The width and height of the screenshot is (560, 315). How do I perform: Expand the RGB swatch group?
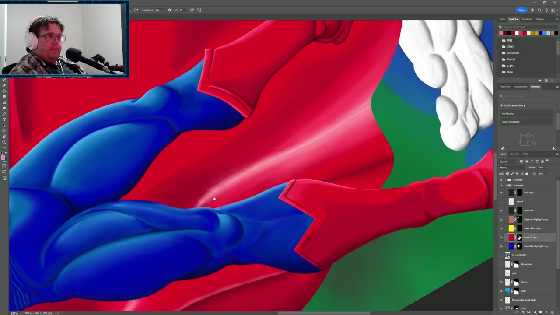tap(500, 40)
